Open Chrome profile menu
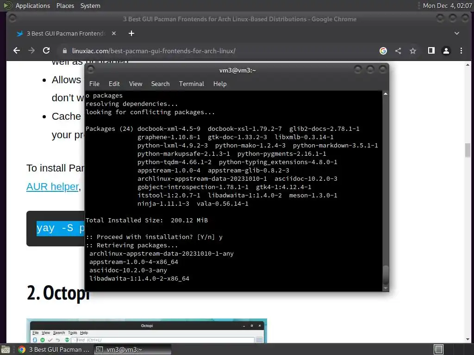Image resolution: width=474 pixels, height=355 pixels. 446,51
